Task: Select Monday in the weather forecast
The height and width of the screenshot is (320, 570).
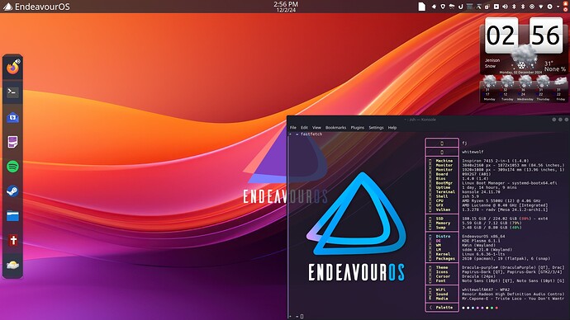Action: point(489,87)
